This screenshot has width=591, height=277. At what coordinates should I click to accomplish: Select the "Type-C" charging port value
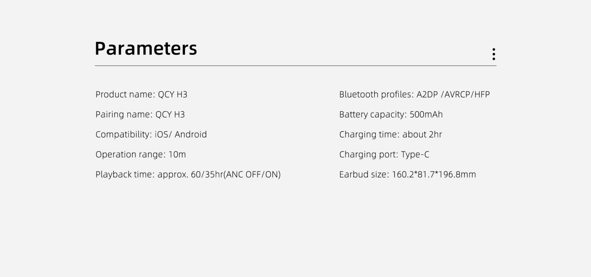click(x=415, y=154)
